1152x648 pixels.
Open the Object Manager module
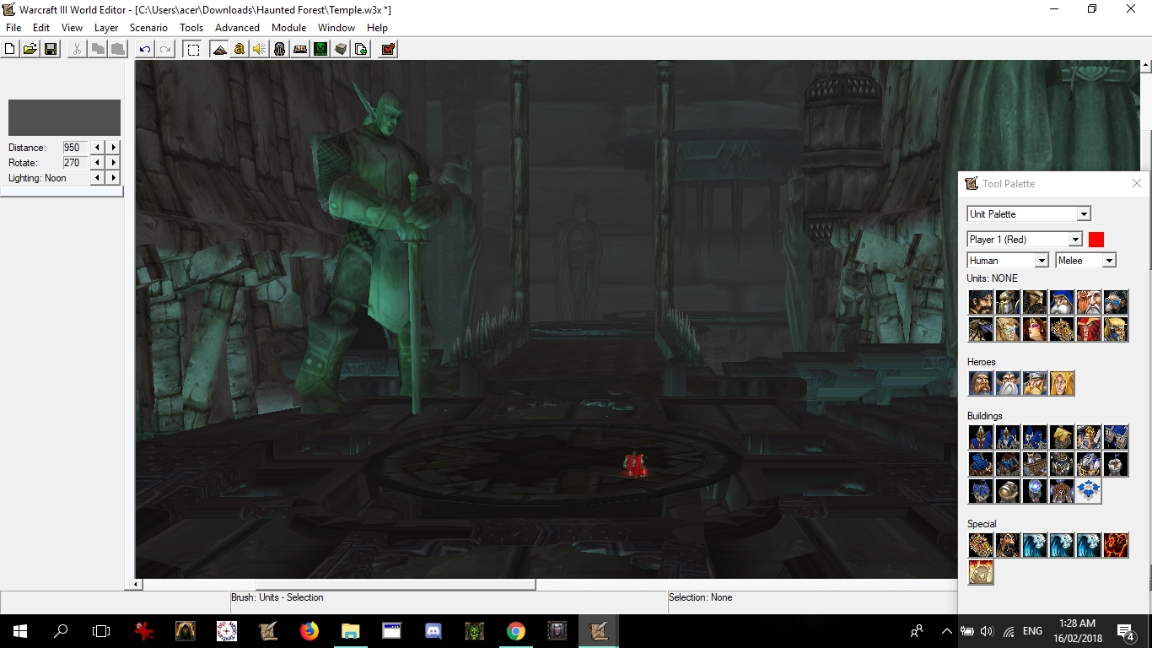(x=341, y=49)
